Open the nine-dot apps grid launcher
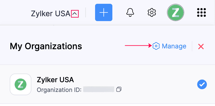Image resolution: width=215 pixels, height=106 pixels. (201, 12)
